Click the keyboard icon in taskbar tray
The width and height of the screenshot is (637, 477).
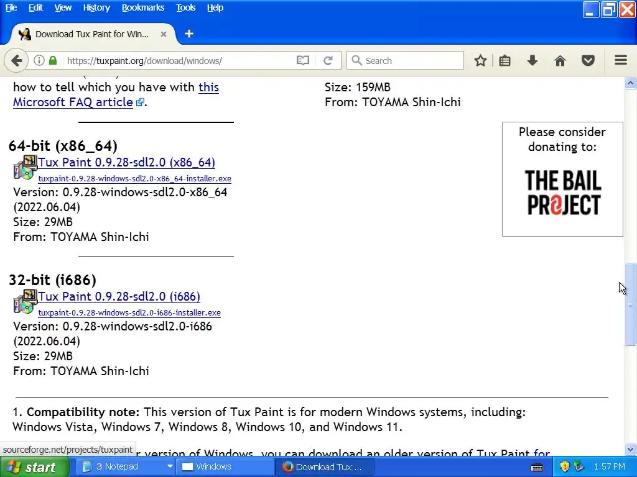point(537,467)
